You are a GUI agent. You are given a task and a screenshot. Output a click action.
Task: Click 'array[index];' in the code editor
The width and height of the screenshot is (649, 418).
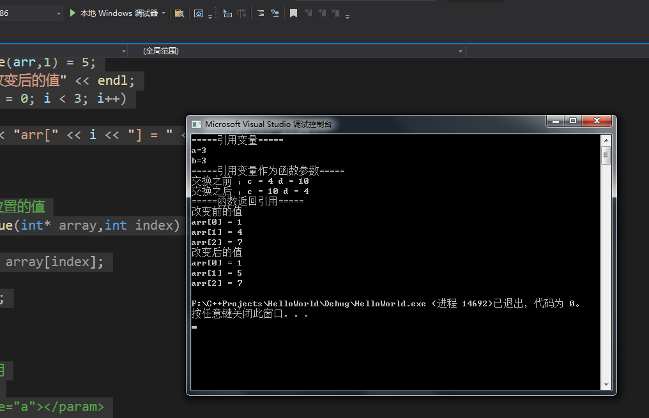(54, 262)
